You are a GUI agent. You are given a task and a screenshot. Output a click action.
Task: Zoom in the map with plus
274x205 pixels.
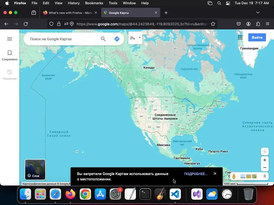265,160
